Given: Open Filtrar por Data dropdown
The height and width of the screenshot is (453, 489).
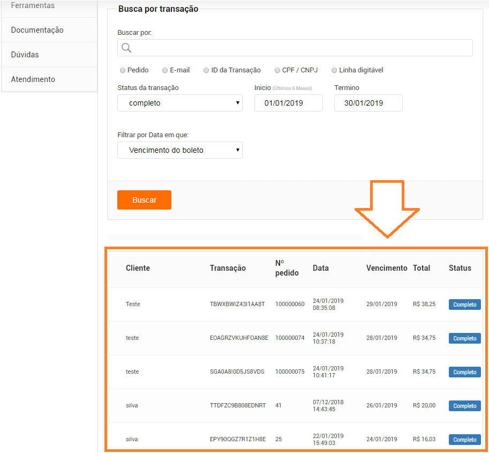Looking at the screenshot, I should [180, 150].
